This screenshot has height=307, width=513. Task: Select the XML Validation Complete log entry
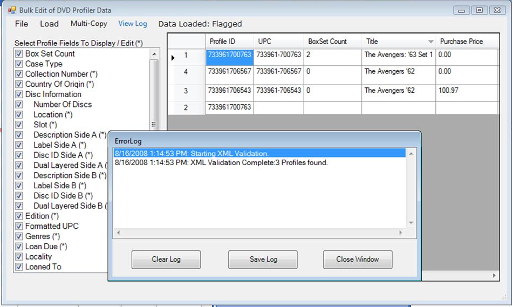tap(259, 162)
